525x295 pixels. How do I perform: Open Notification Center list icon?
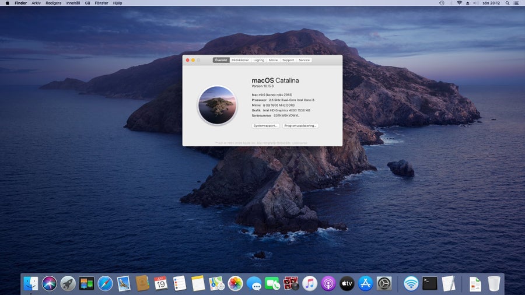[516, 3]
